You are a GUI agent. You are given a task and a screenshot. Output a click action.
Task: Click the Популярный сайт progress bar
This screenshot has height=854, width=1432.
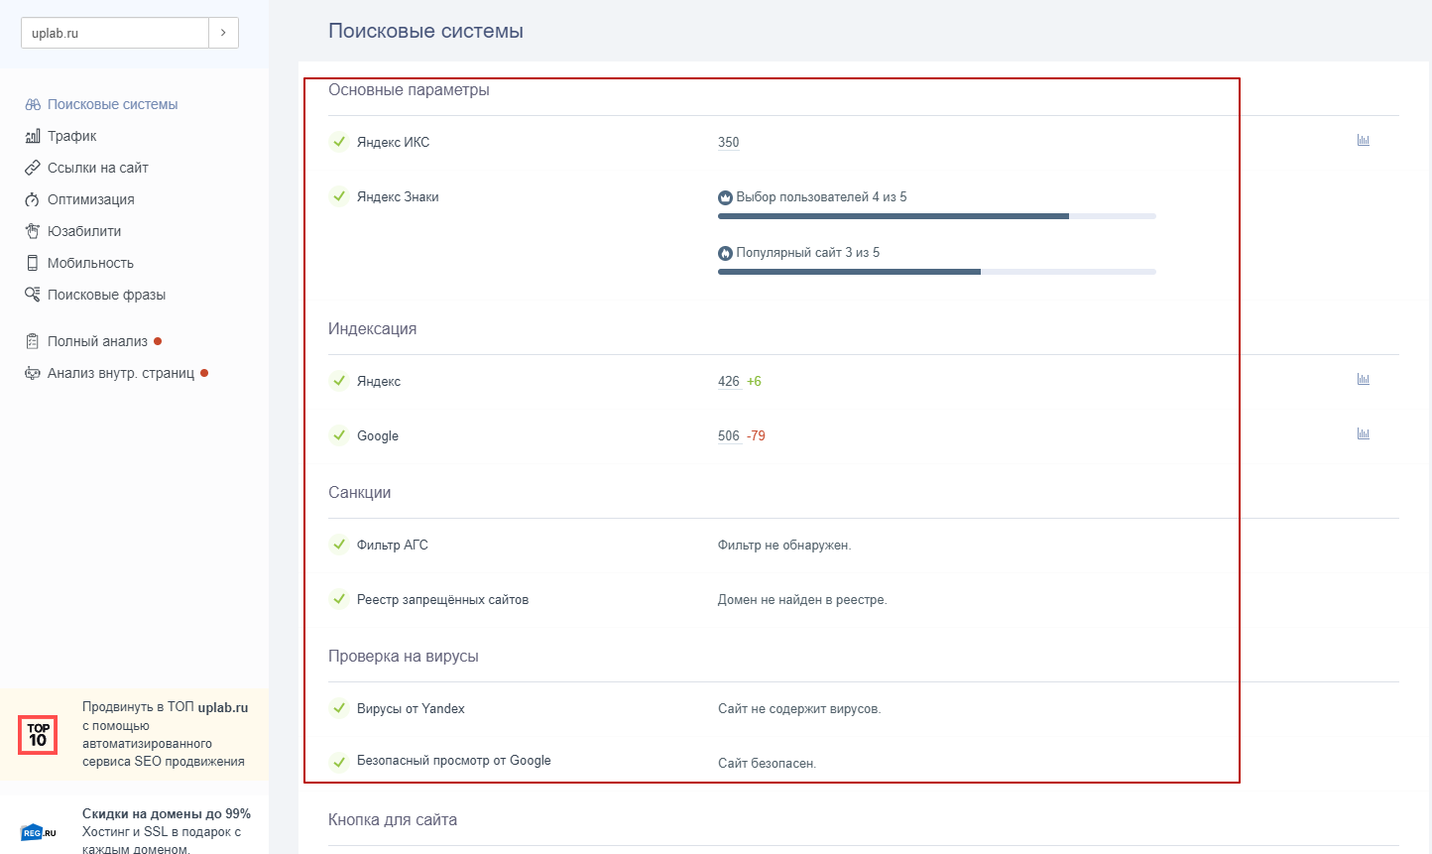pos(937,271)
